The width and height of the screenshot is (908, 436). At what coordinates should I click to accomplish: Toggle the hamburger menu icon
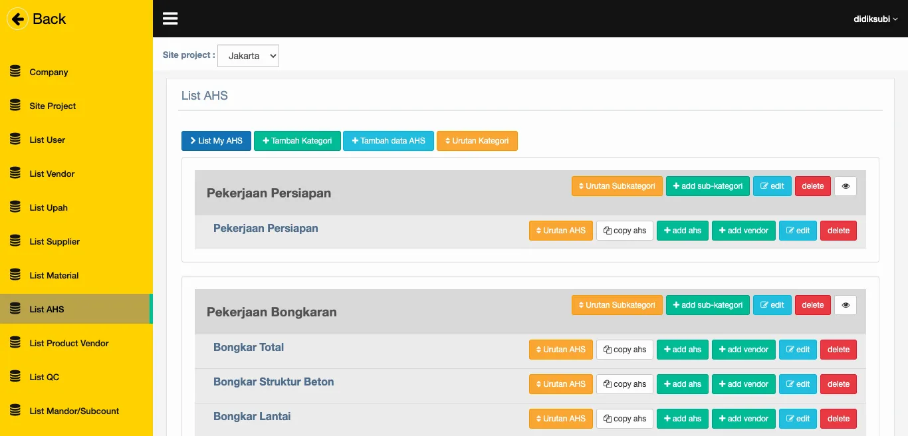click(x=170, y=19)
